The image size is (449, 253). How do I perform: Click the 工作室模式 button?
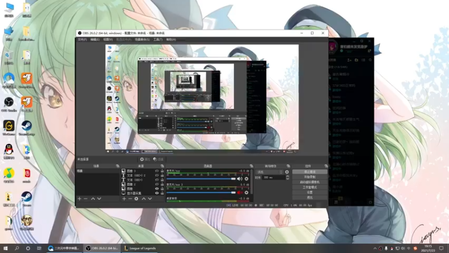click(310, 187)
